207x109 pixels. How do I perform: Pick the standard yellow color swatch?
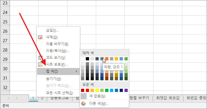coord(97,91)
